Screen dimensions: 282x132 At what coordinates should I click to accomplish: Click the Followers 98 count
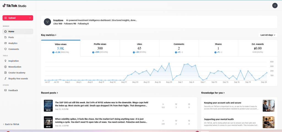(x=70, y=24)
